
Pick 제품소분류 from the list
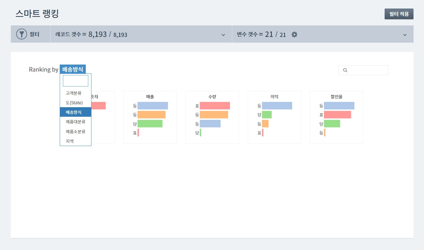point(76,131)
